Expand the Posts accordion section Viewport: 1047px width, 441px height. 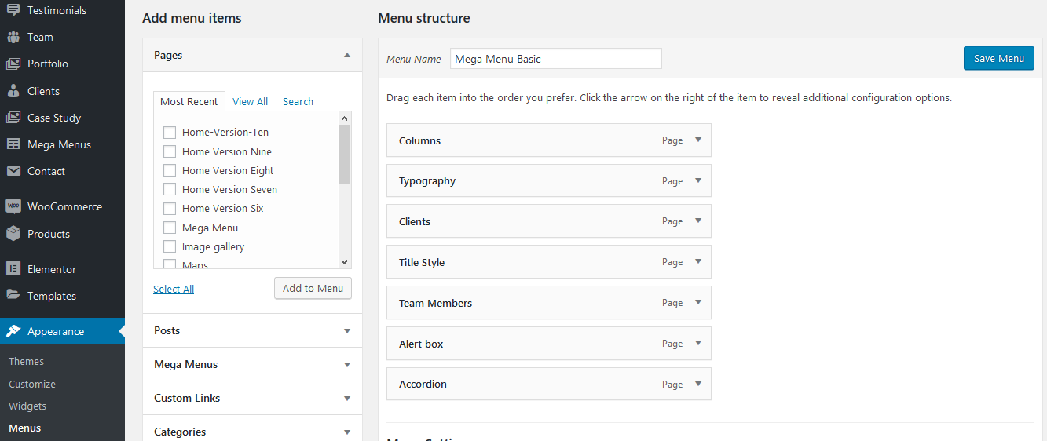[347, 331]
